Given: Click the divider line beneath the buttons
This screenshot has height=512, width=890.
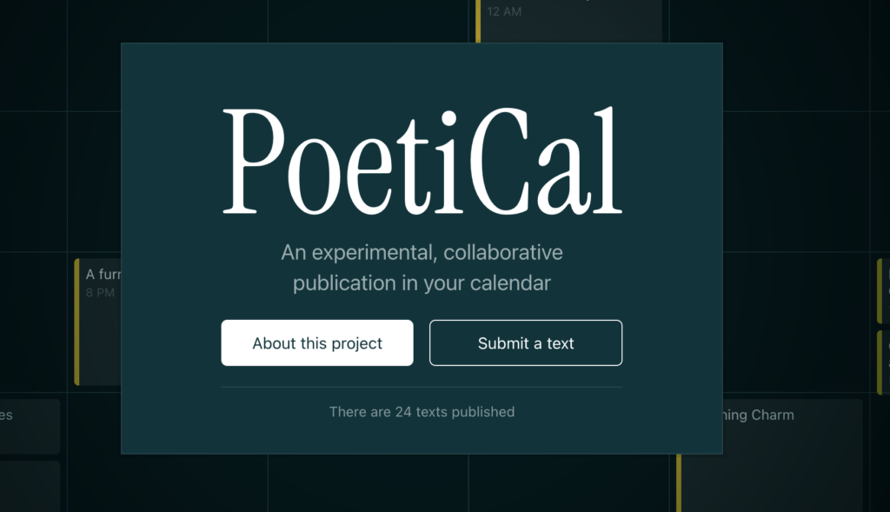Looking at the screenshot, I should coord(422,387).
